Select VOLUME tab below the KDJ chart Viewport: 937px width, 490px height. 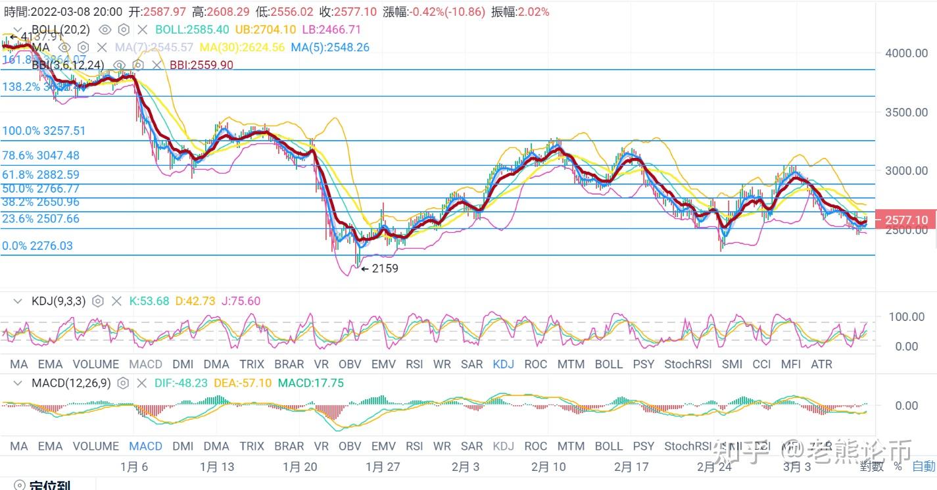coord(96,364)
